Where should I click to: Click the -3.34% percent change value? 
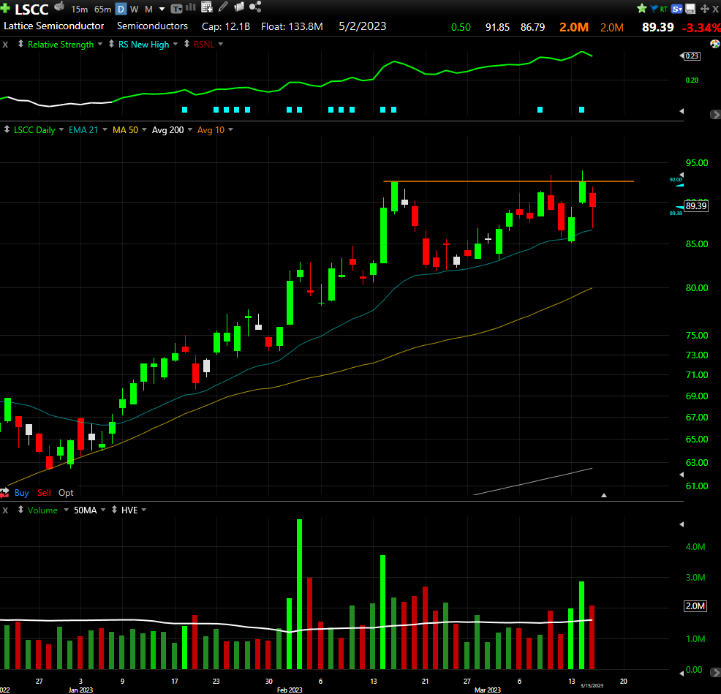pos(701,28)
